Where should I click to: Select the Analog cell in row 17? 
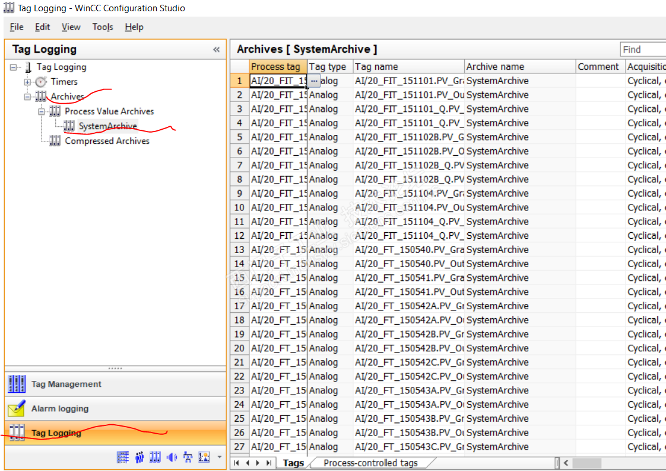click(x=329, y=306)
